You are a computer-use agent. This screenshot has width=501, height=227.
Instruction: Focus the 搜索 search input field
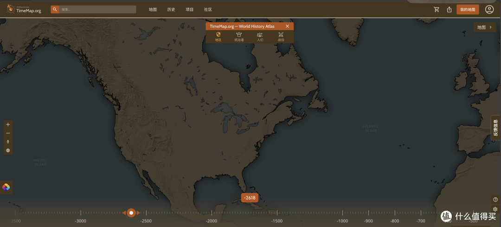tap(97, 10)
